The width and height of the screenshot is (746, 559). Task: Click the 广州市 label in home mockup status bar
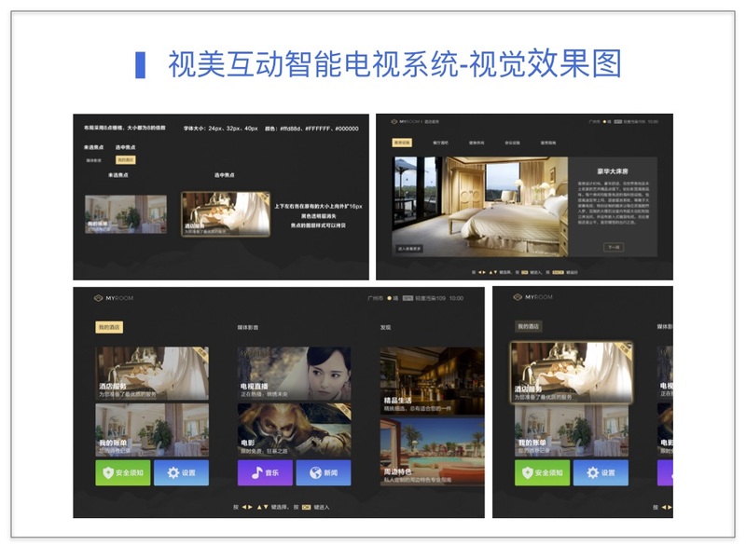pos(376,298)
